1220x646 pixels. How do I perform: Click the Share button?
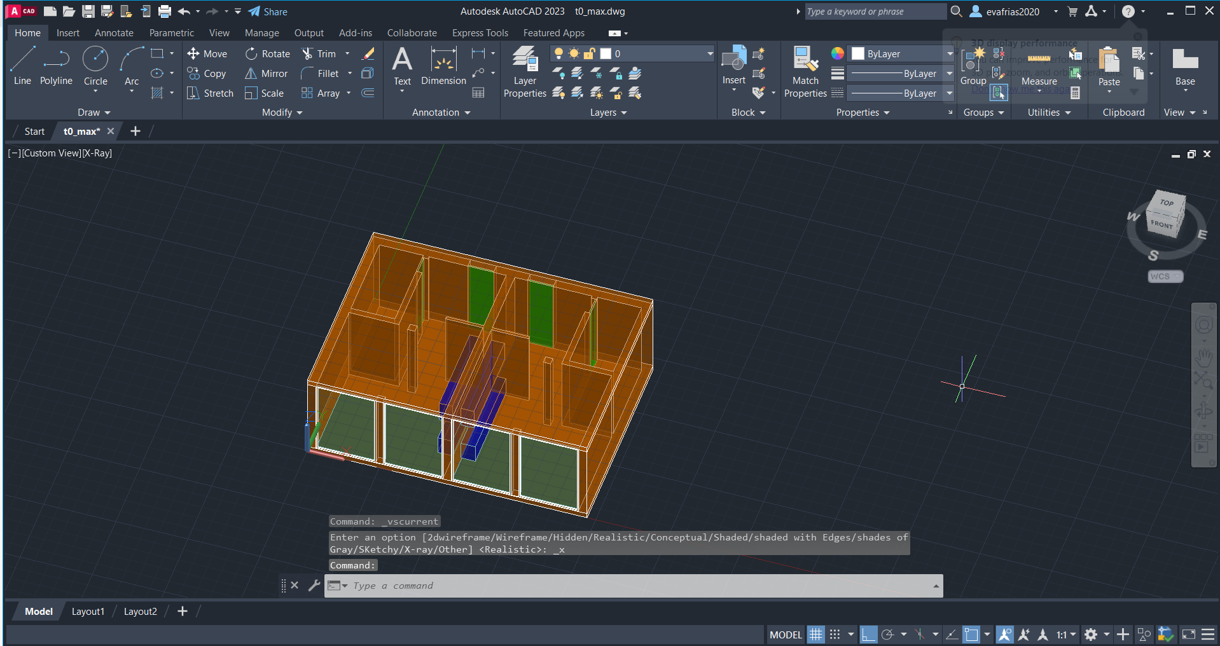(x=268, y=11)
